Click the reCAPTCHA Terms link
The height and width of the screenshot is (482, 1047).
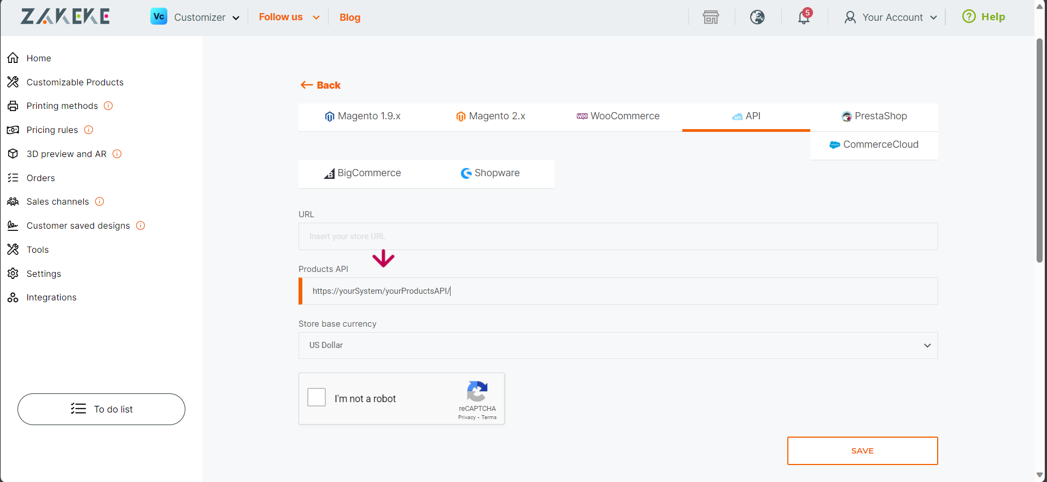tap(489, 417)
